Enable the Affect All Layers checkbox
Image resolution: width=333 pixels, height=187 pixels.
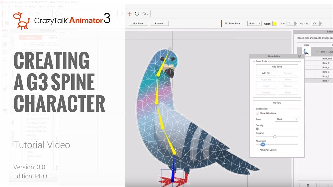tap(257, 150)
